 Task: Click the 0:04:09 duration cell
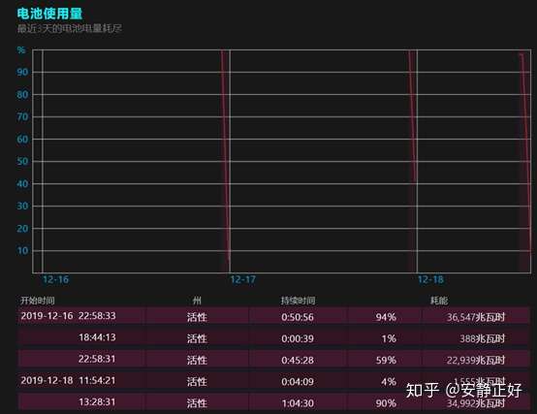[298, 382]
